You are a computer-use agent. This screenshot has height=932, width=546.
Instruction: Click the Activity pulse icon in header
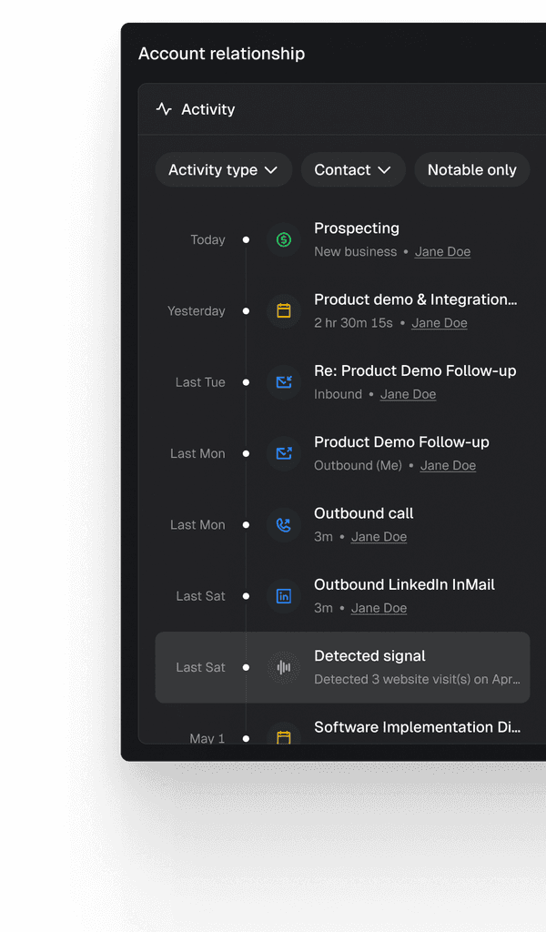coord(164,109)
